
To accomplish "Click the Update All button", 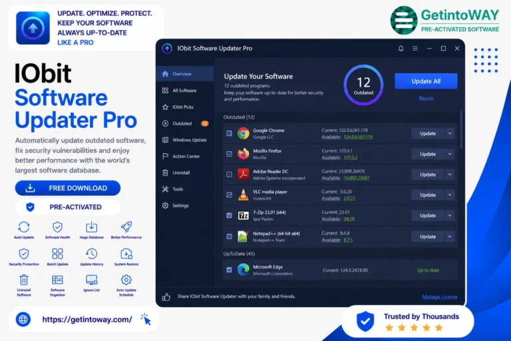I will coord(426,81).
